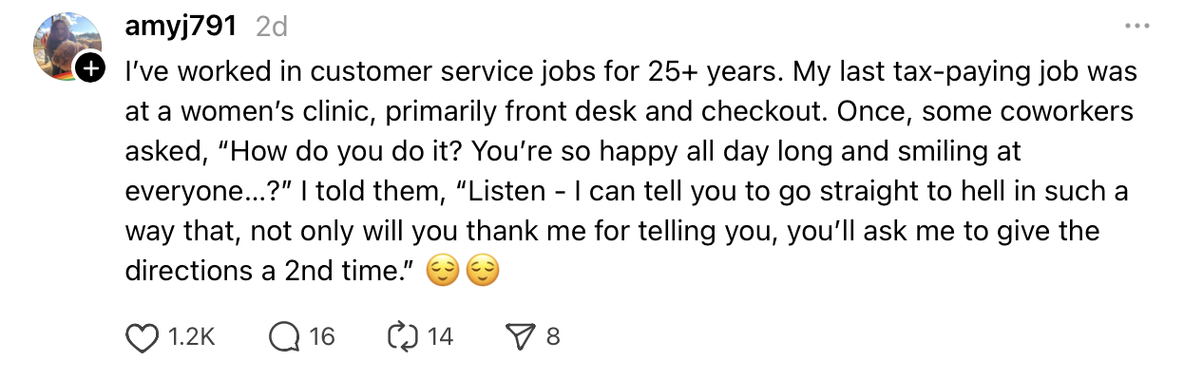Click the quote "How do you do it?"
Screen dimensions: 1184x380
coord(337,152)
